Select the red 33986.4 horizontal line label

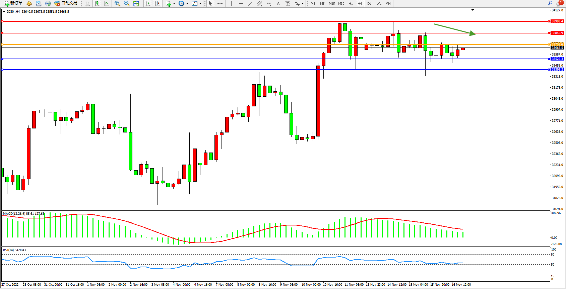click(x=557, y=21)
